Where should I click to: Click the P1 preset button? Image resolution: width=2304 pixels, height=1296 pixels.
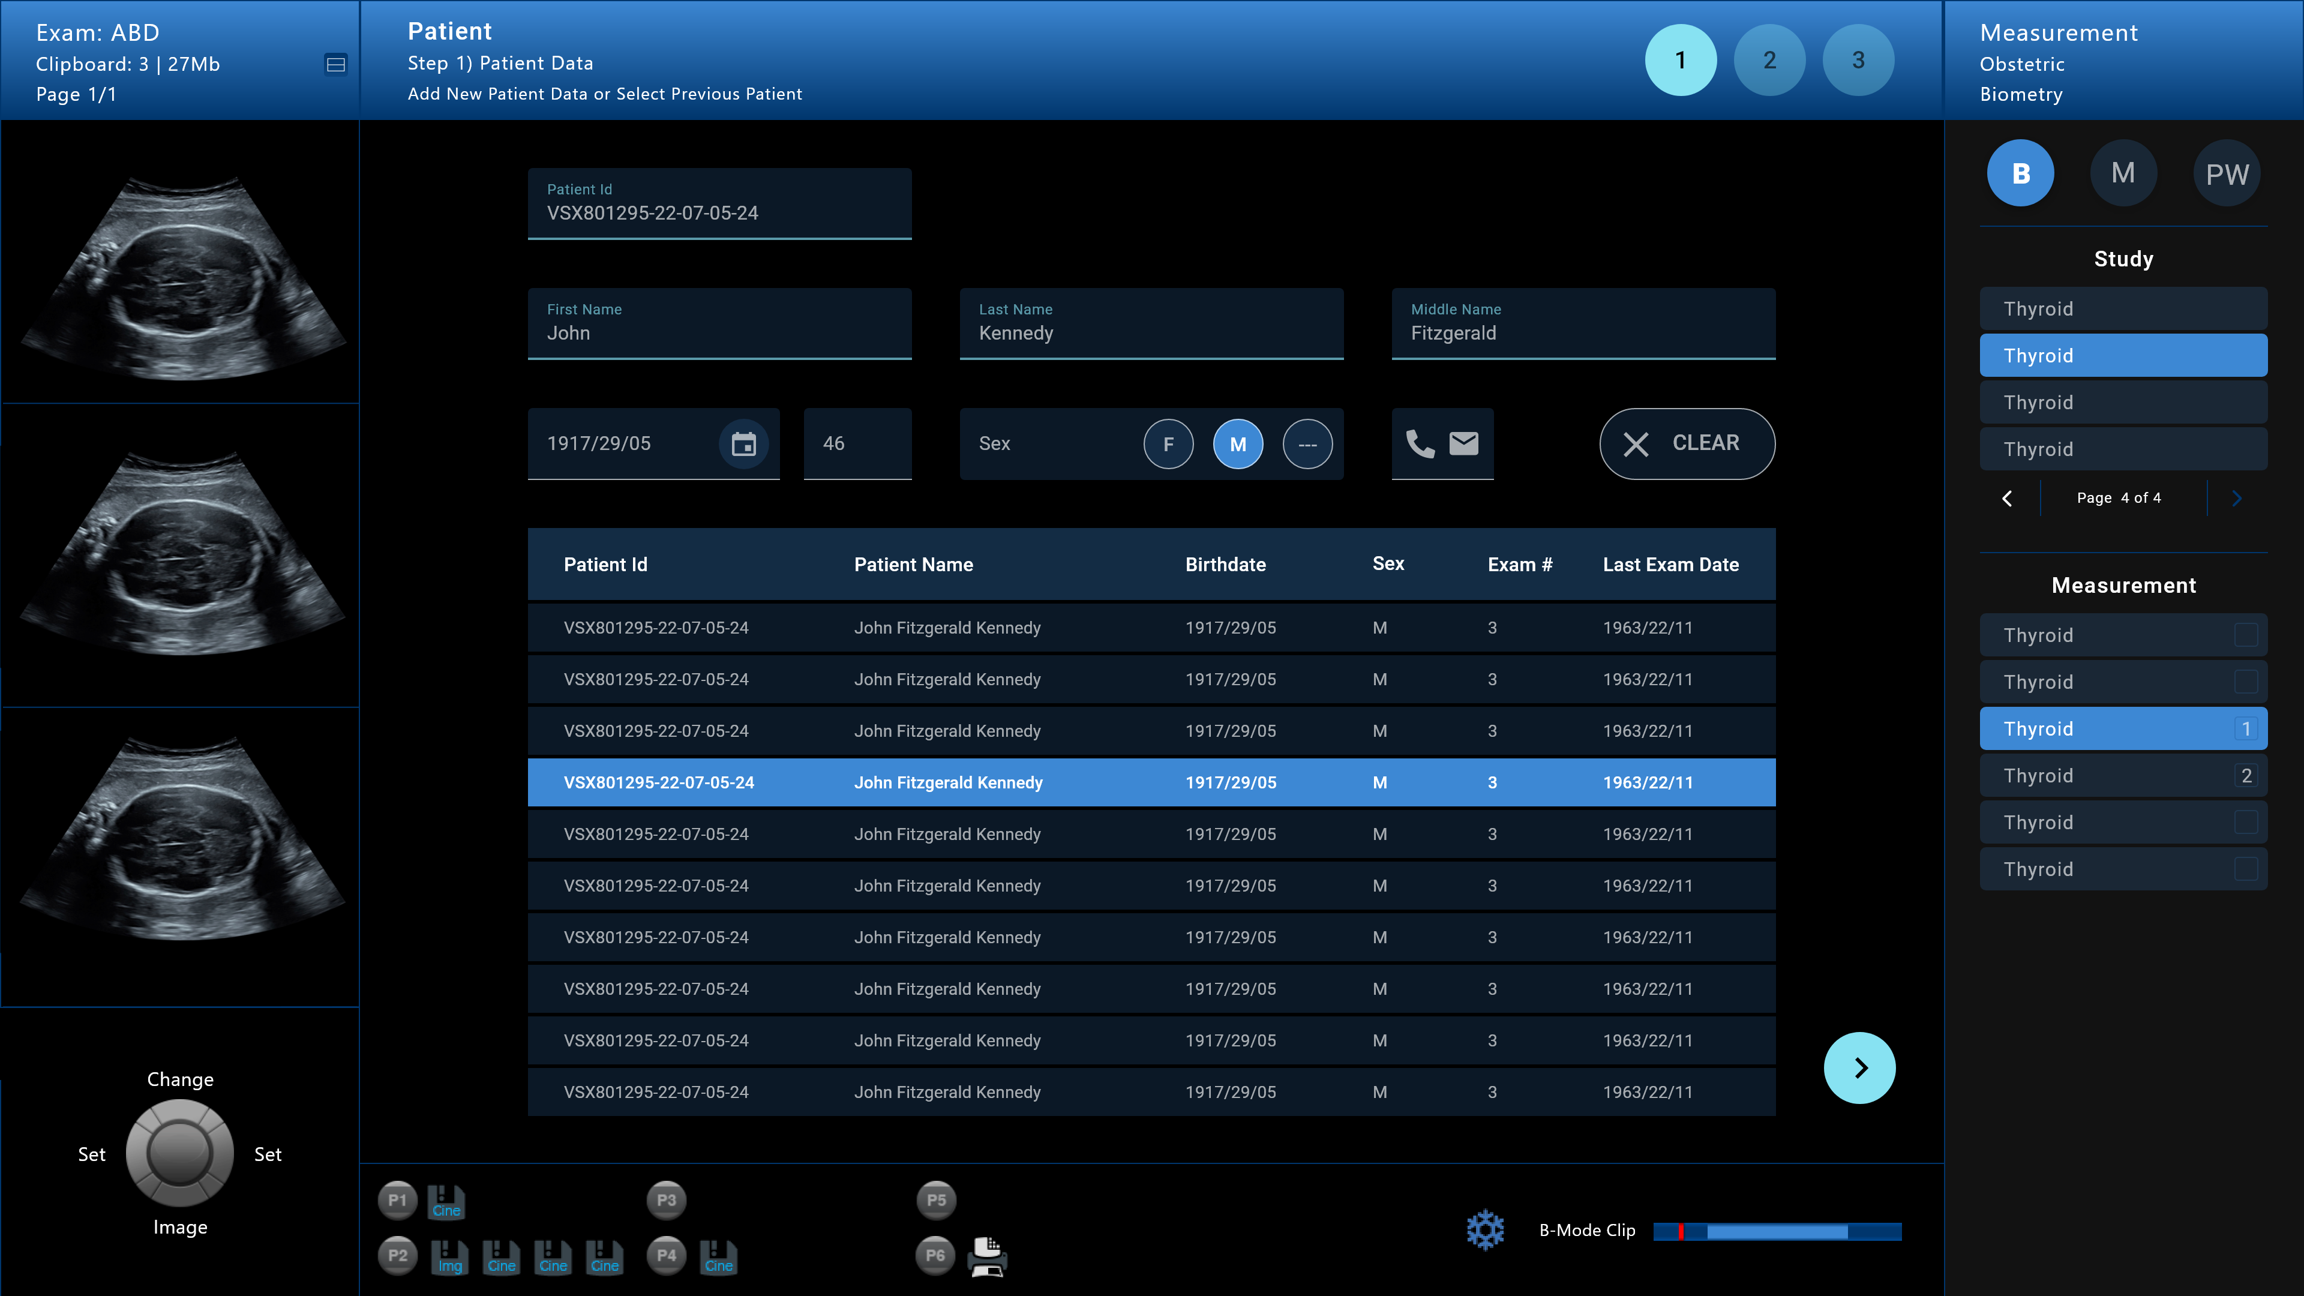coord(397,1200)
